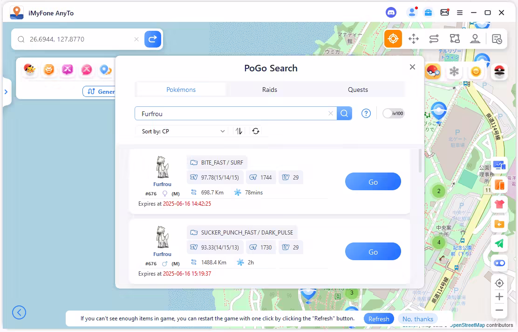Viewport: 518px width, 332px height.
Task: Open the history records icon
Action: (497, 39)
